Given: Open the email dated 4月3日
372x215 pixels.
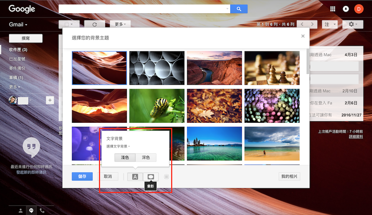Looking at the screenshot, I should [x=336, y=55].
